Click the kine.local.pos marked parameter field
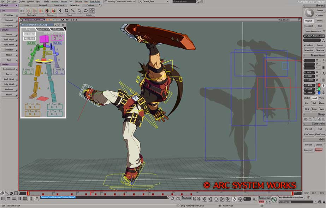Screen dimensions: 326x208 (x=296, y=202)
